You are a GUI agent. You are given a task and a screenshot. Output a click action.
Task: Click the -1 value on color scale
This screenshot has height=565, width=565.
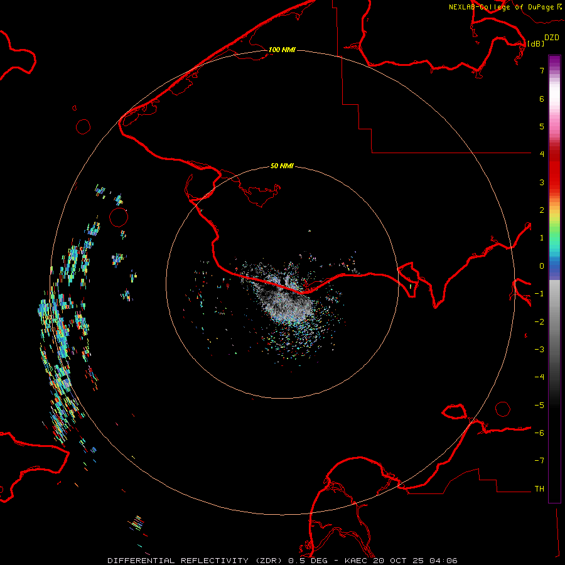(x=539, y=294)
